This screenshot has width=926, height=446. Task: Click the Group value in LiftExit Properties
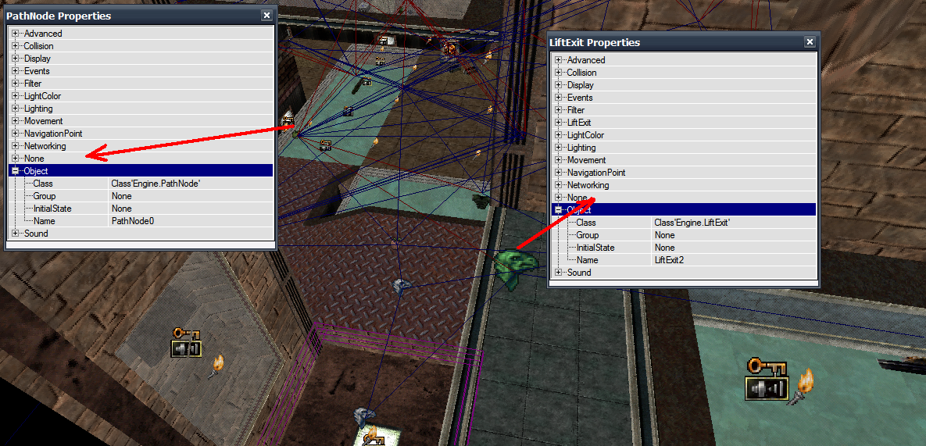(734, 235)
